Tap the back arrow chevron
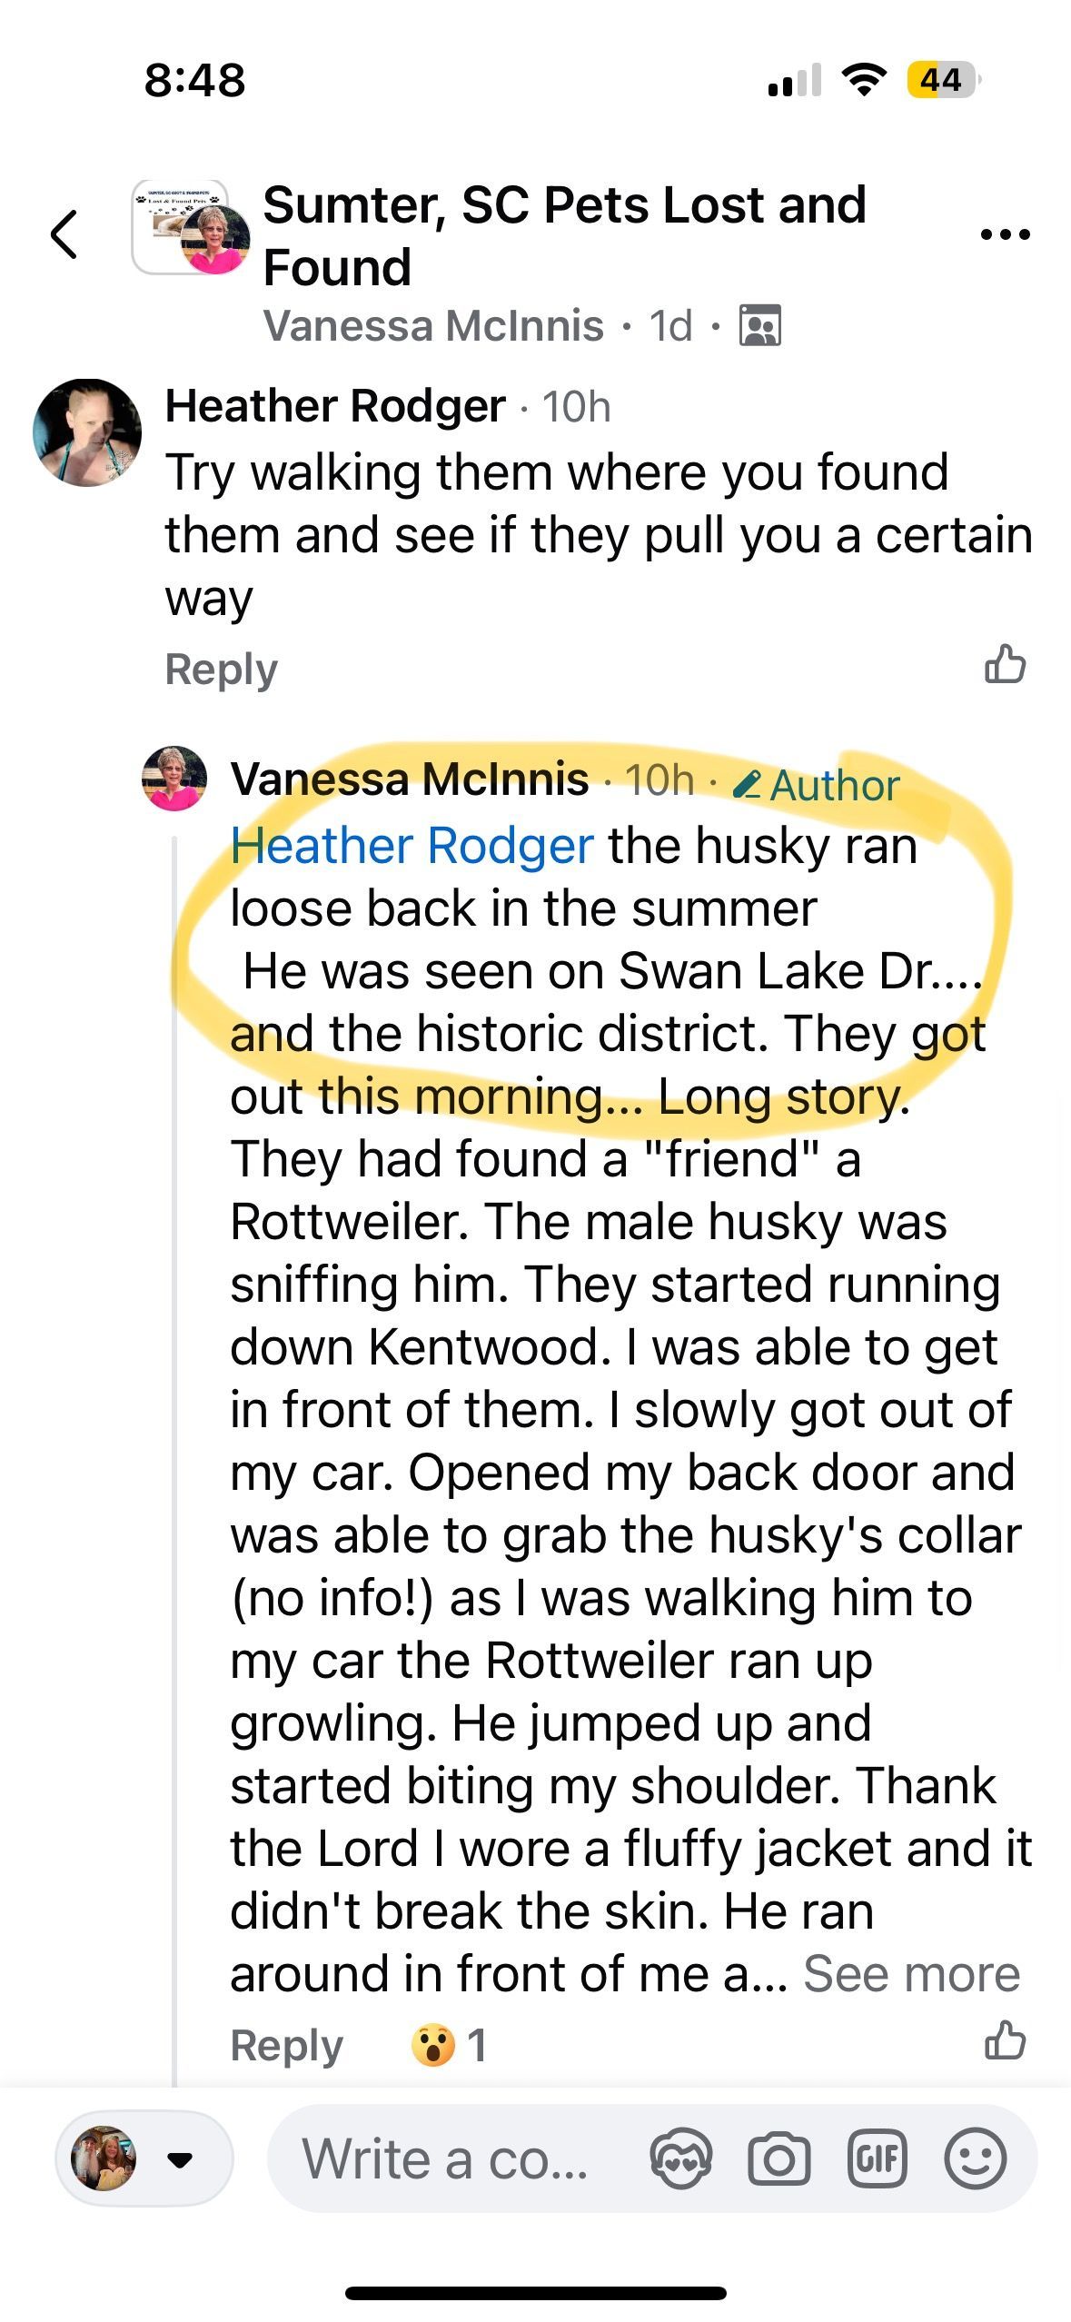The width and height of the screenshot is (1071, 2322). [64, 234]
